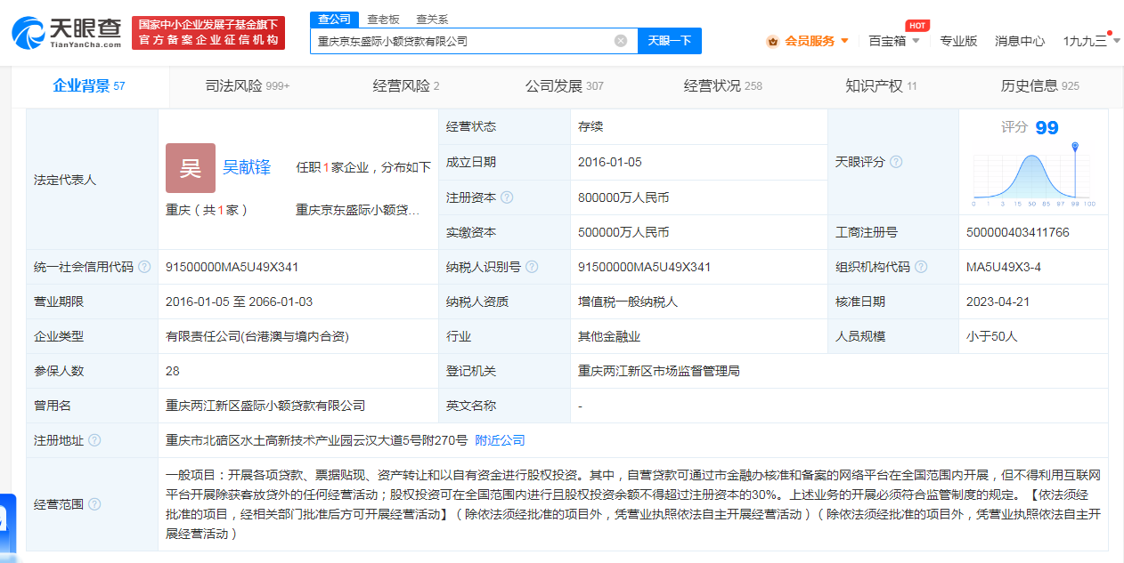Click staff size value 小于50人
Viewport: 1124px width, 563px height.
coord(991,336)
